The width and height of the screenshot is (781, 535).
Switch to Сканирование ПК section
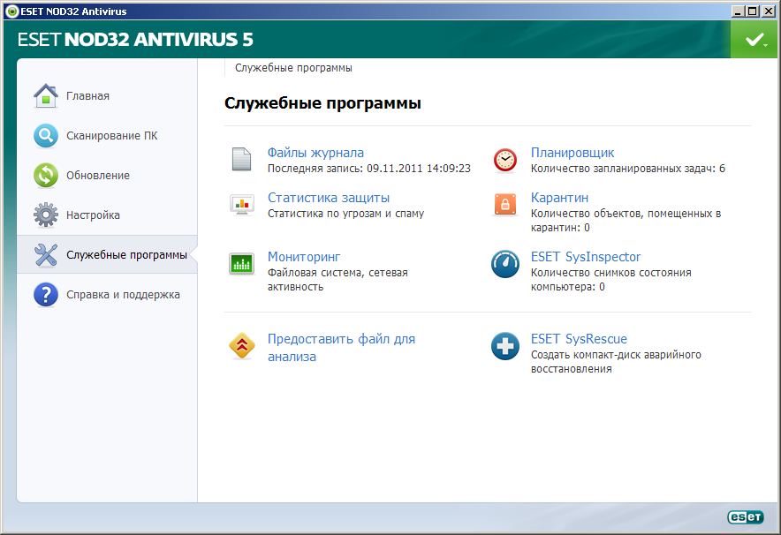tap(111, 135)
